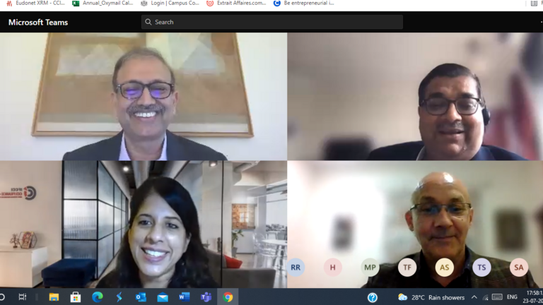Select the MP participant avatar
The height and width of the screenshot is (305, 543).
point(370,267)
